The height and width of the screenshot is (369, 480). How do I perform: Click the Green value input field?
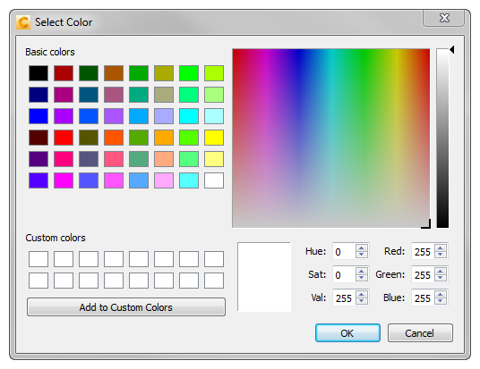pyautogui.click(x=423, y=274)
